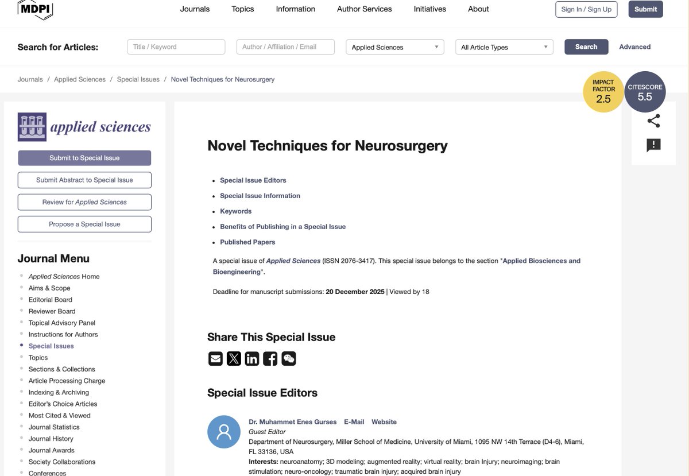Open Special Issues in Journal Menu

[x=51, y=346]
